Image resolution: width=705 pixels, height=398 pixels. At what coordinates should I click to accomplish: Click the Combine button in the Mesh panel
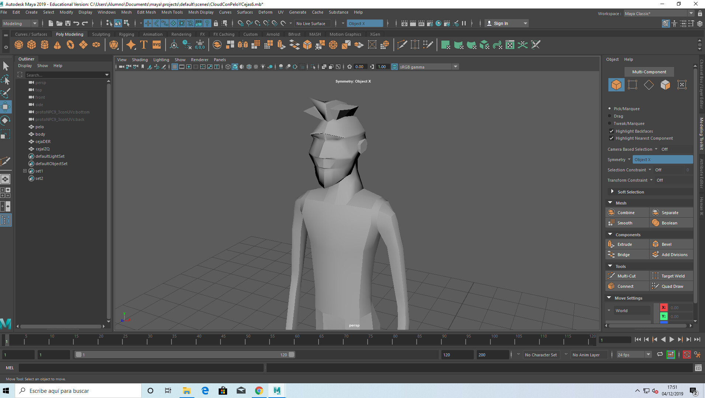point(627,212)
